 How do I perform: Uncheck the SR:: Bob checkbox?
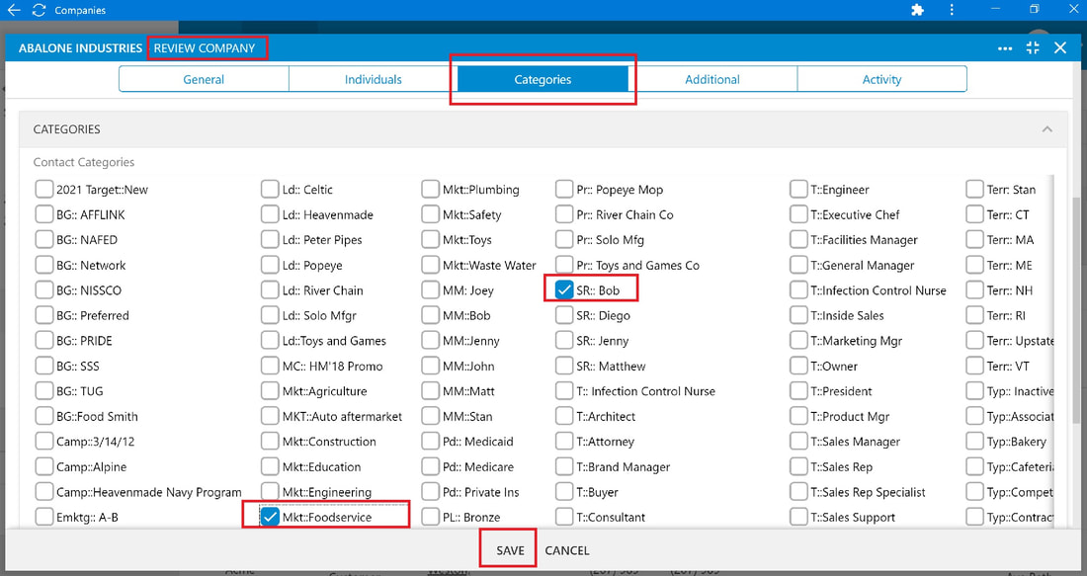pyautogui.click(x=564, y=290)
